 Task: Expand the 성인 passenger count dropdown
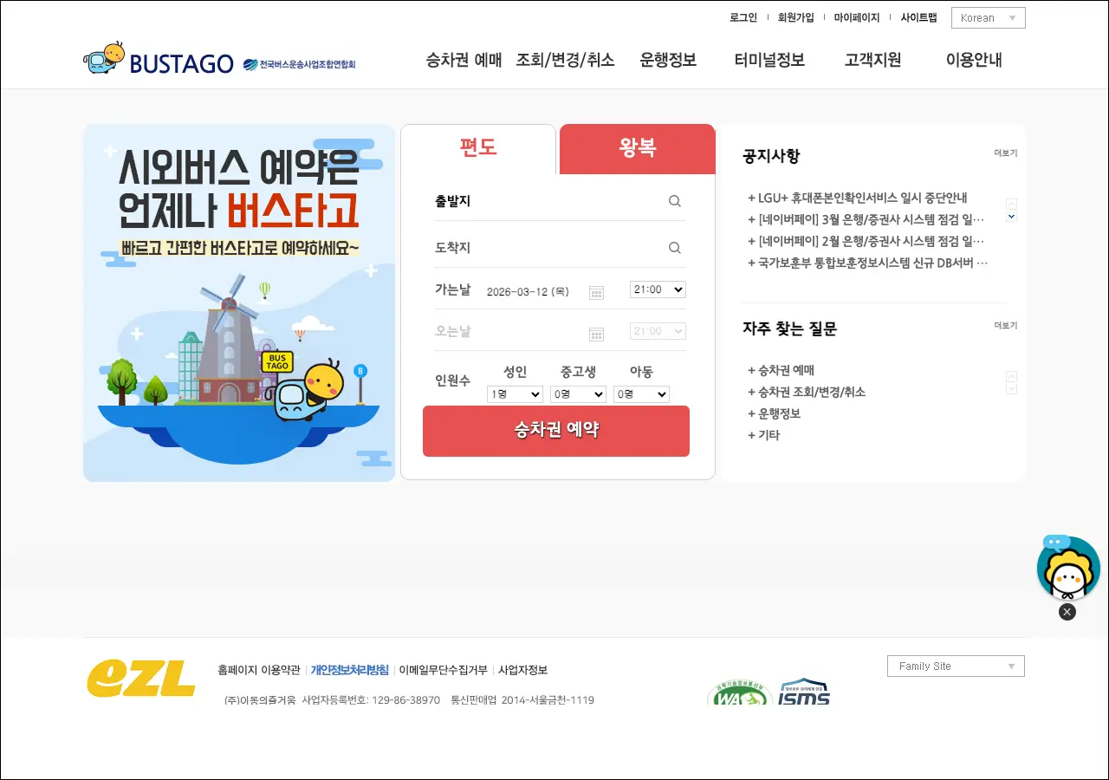515,394
